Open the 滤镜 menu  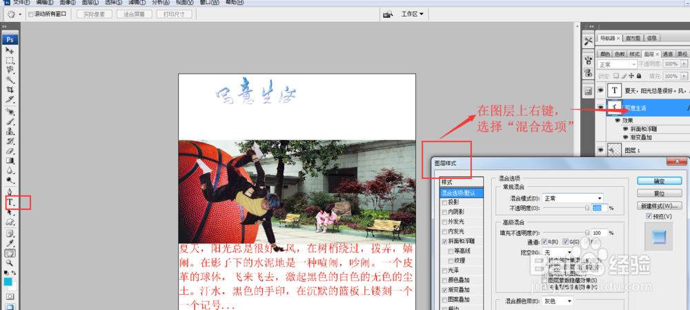coord(137,2)
